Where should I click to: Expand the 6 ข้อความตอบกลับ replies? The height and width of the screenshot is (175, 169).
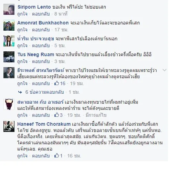coord(44,92)
